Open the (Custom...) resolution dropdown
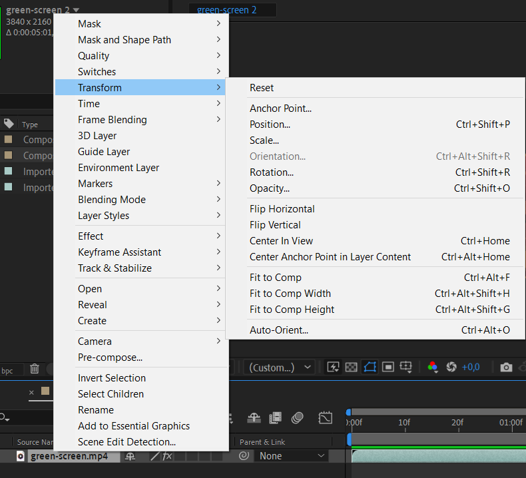This screenshot has width=526, height=478. [x=280, y=367]
